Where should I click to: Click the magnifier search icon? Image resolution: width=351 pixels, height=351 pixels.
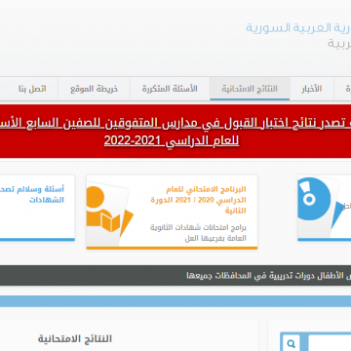pyautogui.click(x=292, y=343)
